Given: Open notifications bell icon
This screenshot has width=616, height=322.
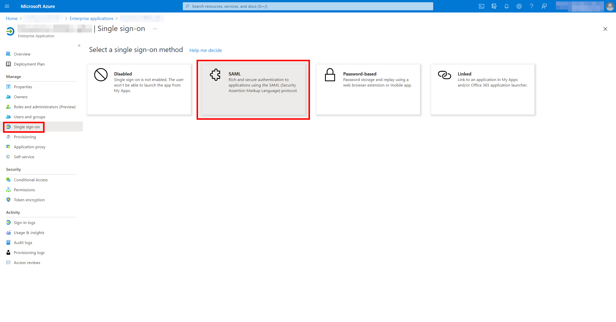Looking at the screenshot, I should (x=506, y=6).
